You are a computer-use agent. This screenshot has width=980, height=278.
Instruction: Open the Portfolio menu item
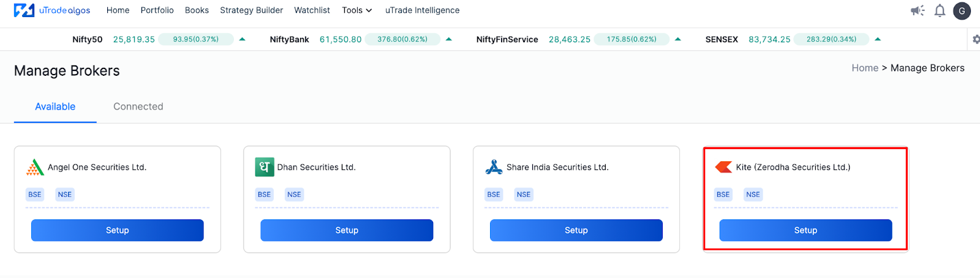click(x=157, y=10)
